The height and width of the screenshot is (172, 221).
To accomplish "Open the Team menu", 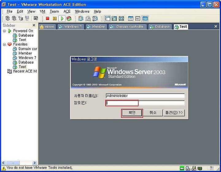I will tap(54, 11).
